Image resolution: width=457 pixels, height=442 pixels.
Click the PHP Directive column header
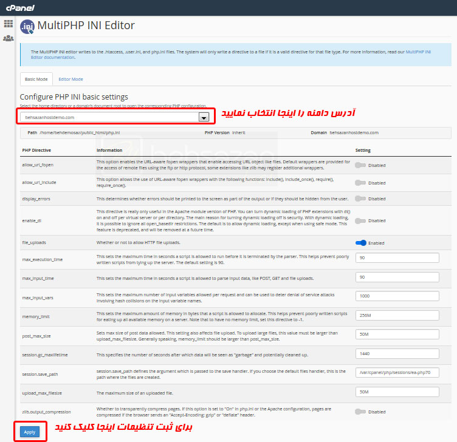(36, 150)
